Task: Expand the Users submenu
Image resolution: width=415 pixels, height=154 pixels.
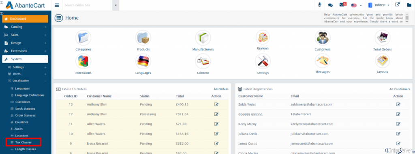Action: click(x=27, y=74)
